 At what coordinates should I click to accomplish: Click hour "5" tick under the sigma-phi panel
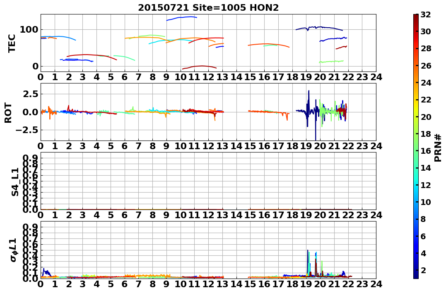click(x=111, y=284)
